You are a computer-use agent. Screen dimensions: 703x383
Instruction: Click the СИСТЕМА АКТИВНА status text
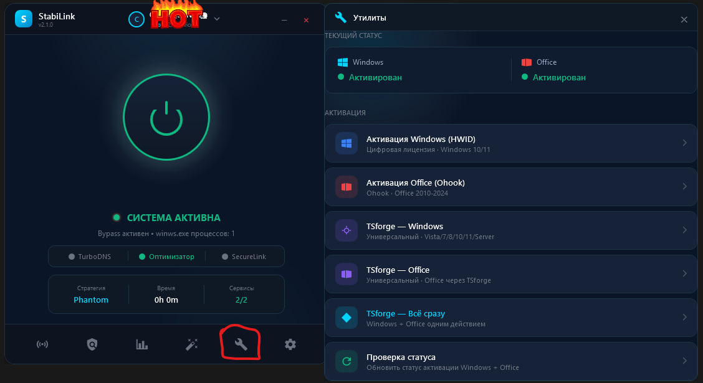click(x=174, y=218)
